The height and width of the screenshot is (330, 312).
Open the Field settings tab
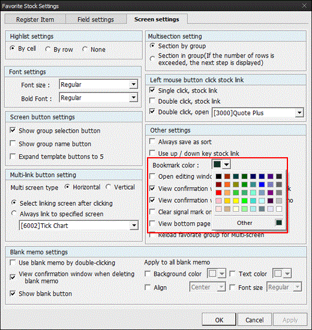[95, 20]
